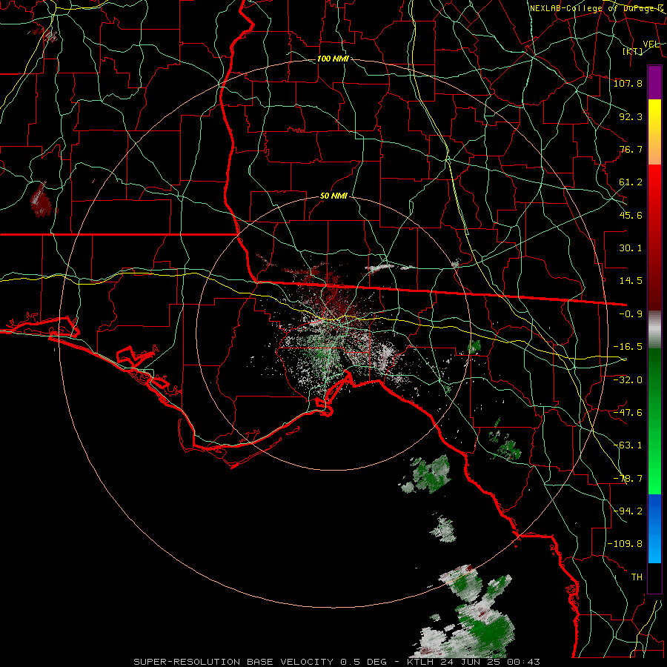Click the -109.8 velocity scale value
Image resolution: width=667 pixels, height=667 pixels.
625,544
